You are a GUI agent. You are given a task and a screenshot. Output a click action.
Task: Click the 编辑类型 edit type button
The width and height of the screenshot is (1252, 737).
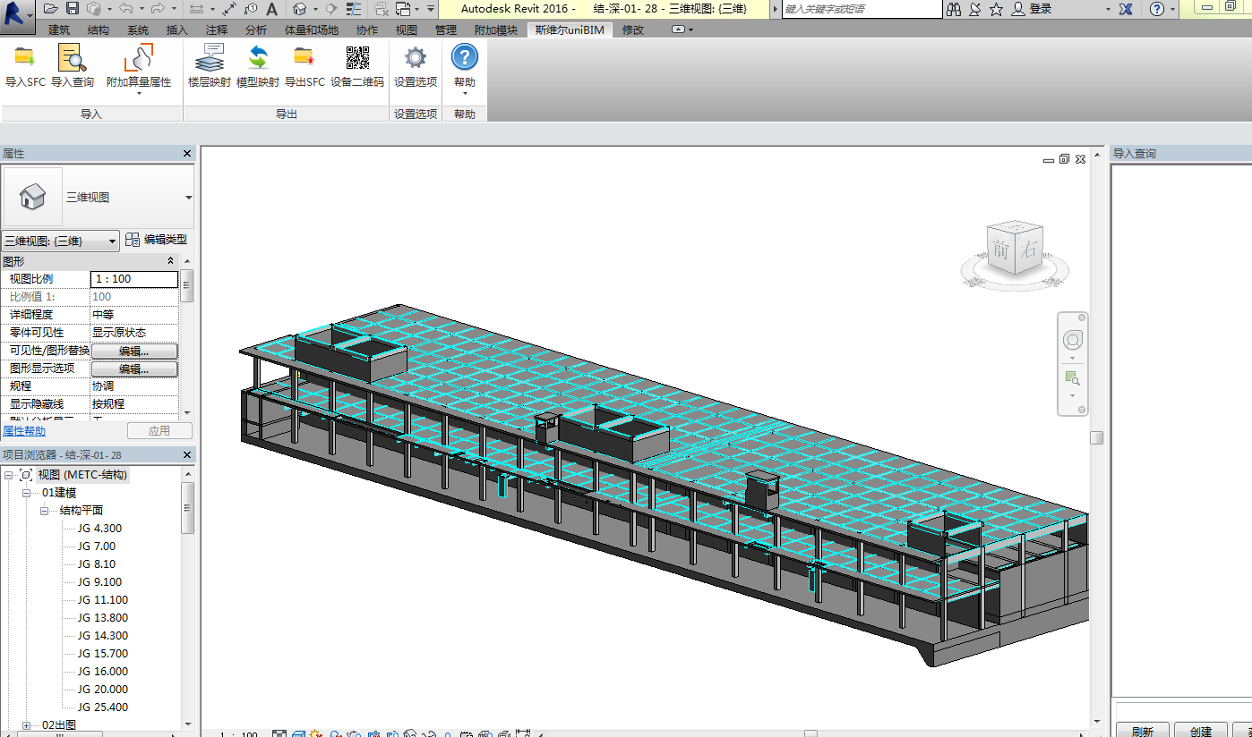(x=158, y=240)
